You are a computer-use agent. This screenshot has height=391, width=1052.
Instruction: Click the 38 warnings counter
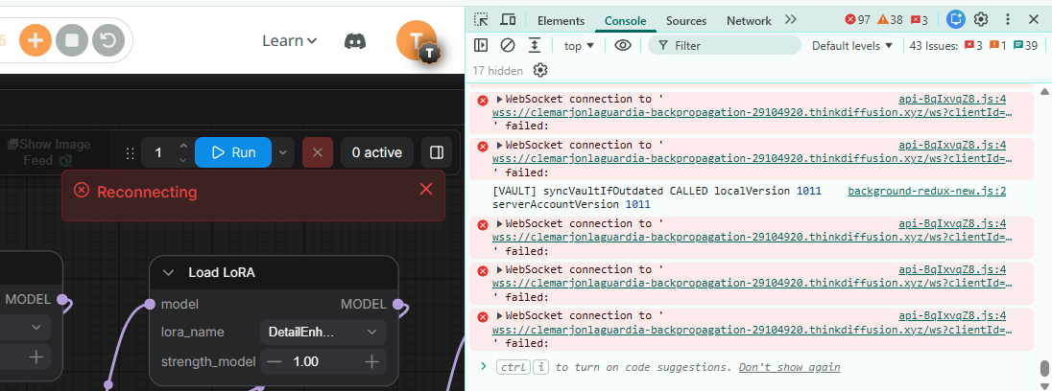(890, 20)
